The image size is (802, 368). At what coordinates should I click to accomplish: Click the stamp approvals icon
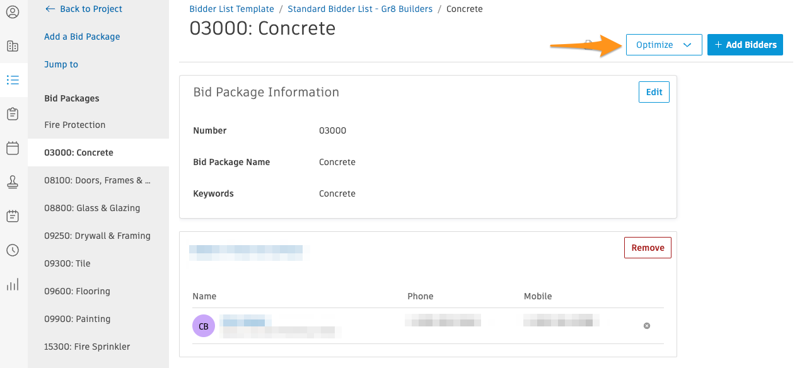pos(13,182)
